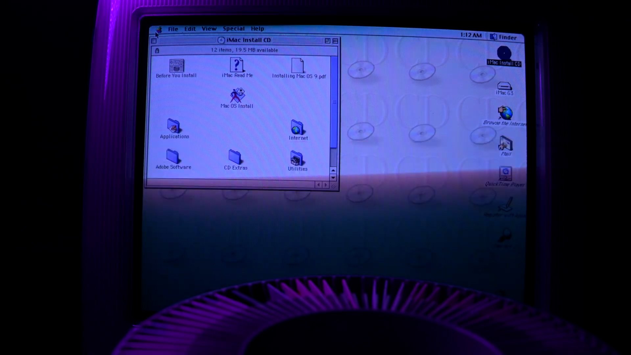
Task: Click the iMac Install CD title bar
Action: pyautogui.click(x=245, y=40)
